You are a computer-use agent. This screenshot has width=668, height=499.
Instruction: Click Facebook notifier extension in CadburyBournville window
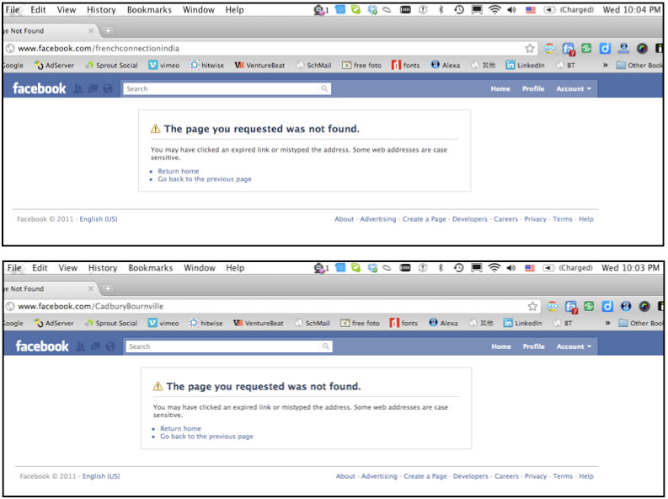[x=571, y=307]
